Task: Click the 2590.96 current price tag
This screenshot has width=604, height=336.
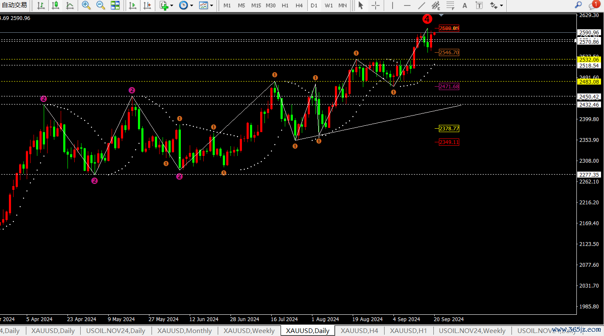Action: coord(590,32)
